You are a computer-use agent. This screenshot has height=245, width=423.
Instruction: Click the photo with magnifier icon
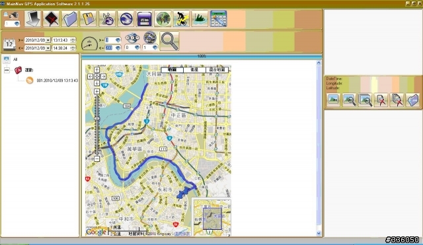[350, 100]
